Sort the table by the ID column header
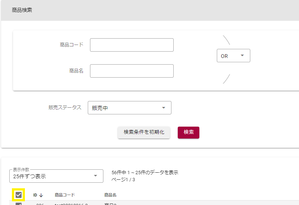 pyautogui.click(x=35, y=195)
